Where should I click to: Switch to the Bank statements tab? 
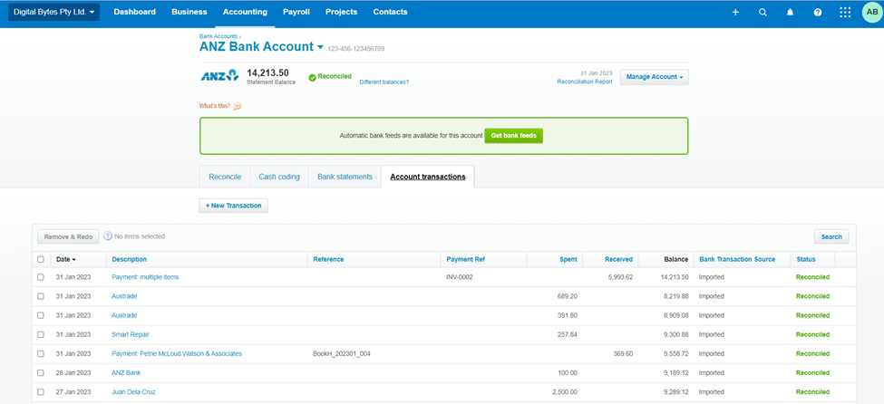[345, 177]
